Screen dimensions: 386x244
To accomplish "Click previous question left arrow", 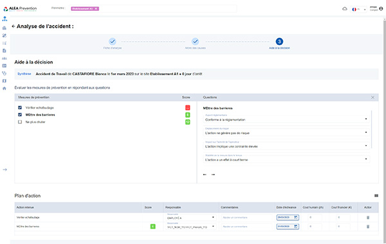I will (205, 175).
